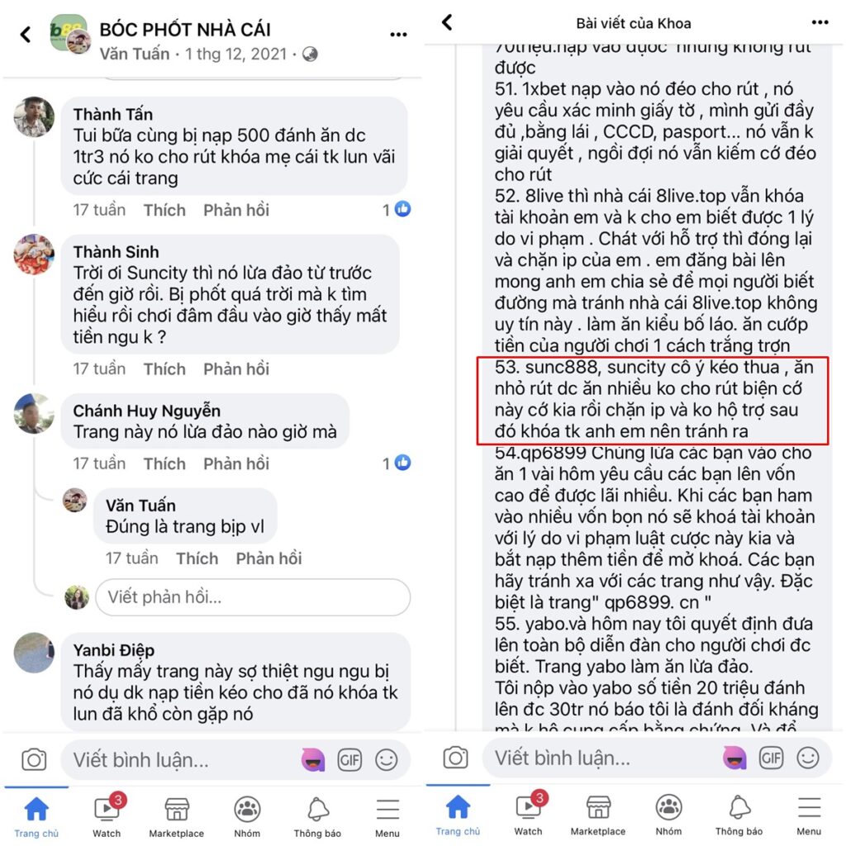Like Văn Tuấn's reply with Thích
The height and width of the screenshot is (846, 846).
click(x=197, y=558)
